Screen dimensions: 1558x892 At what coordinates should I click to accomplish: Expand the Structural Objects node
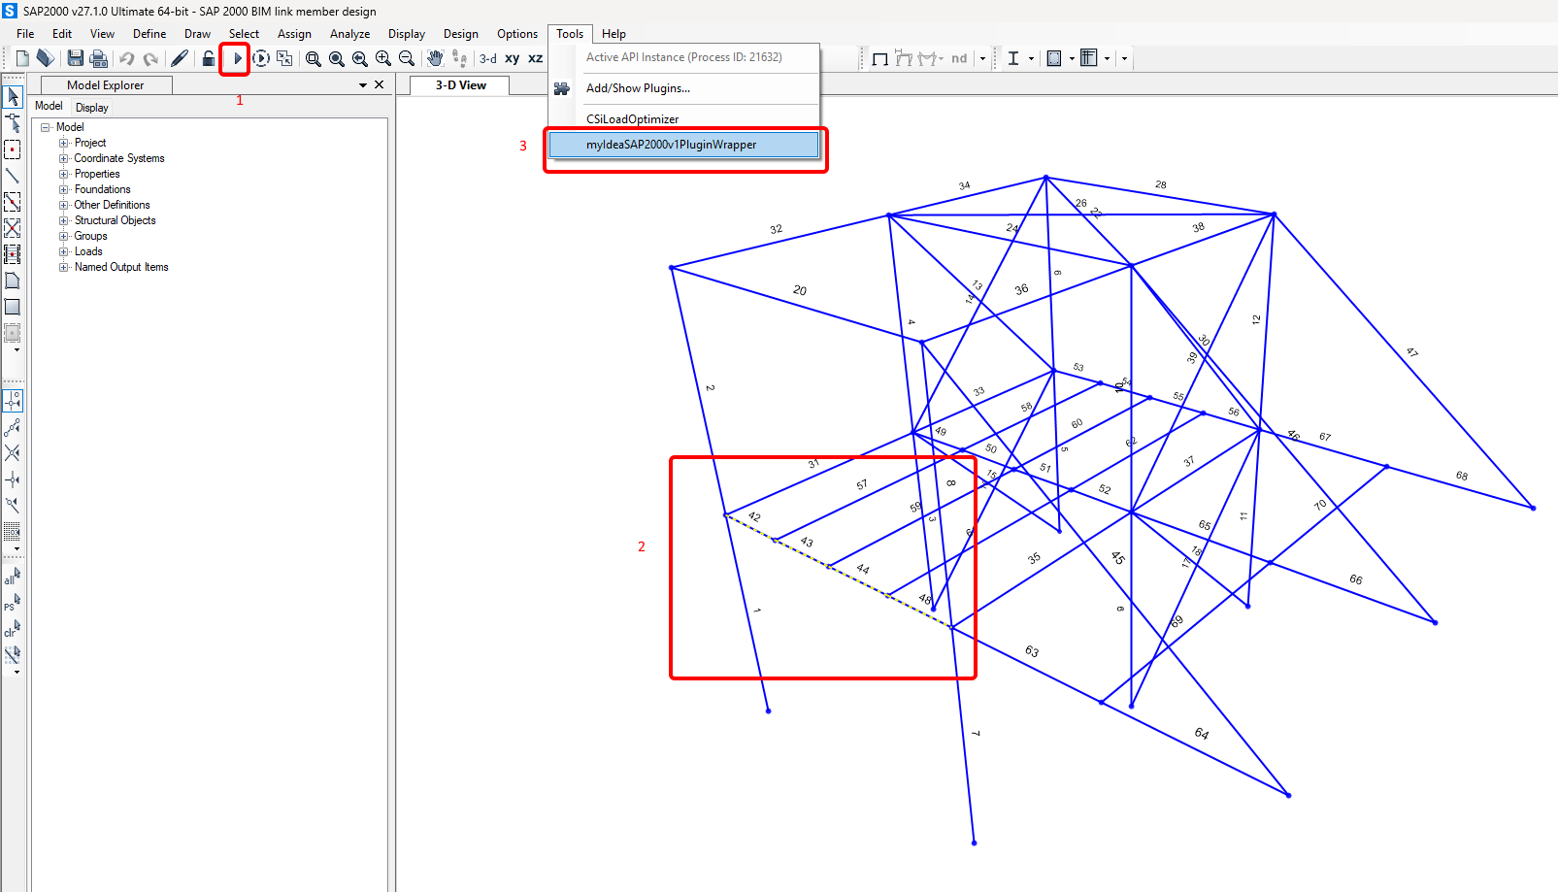(64, 220)
